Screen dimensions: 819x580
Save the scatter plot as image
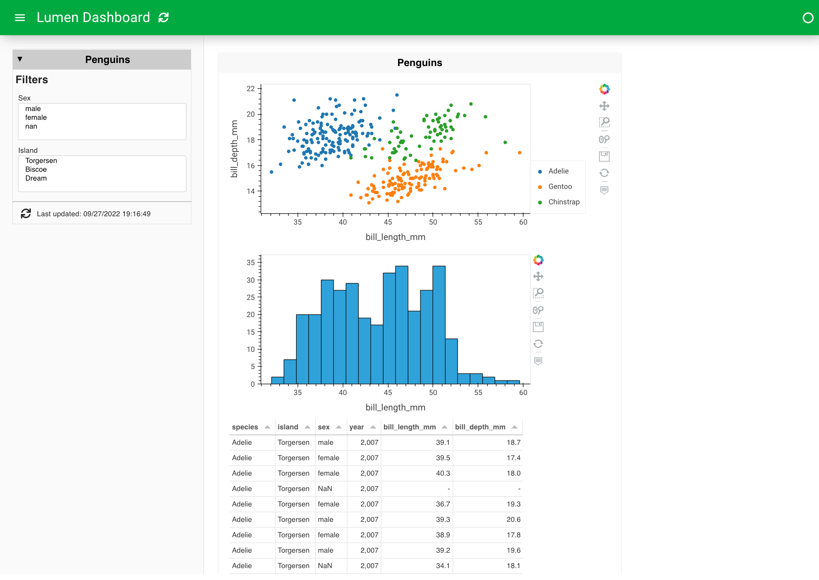(x=604, y=156)
